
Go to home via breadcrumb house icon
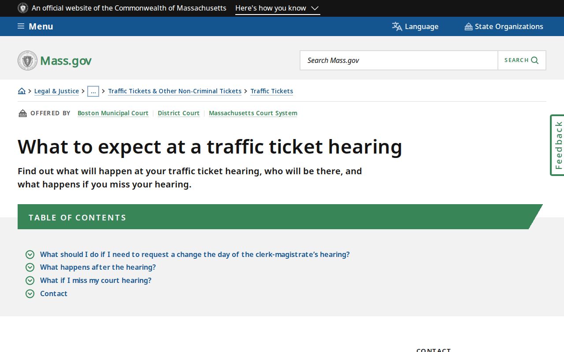[22, 91]
